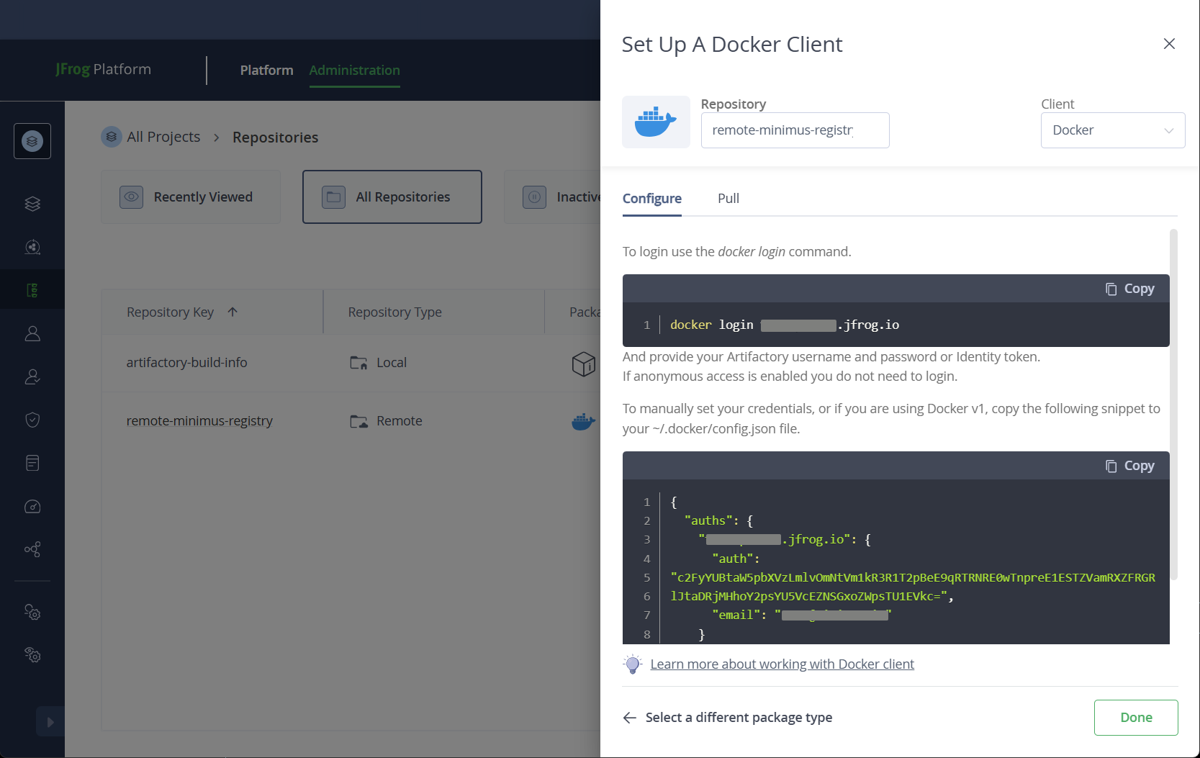Viewport: 1200px width, 758px height.
Task: Open the general settings gear in sidebar
Action: click(x=32, y=613)
